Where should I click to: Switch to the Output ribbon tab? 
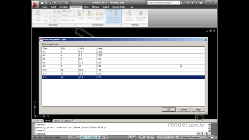(x=106, y=7)
